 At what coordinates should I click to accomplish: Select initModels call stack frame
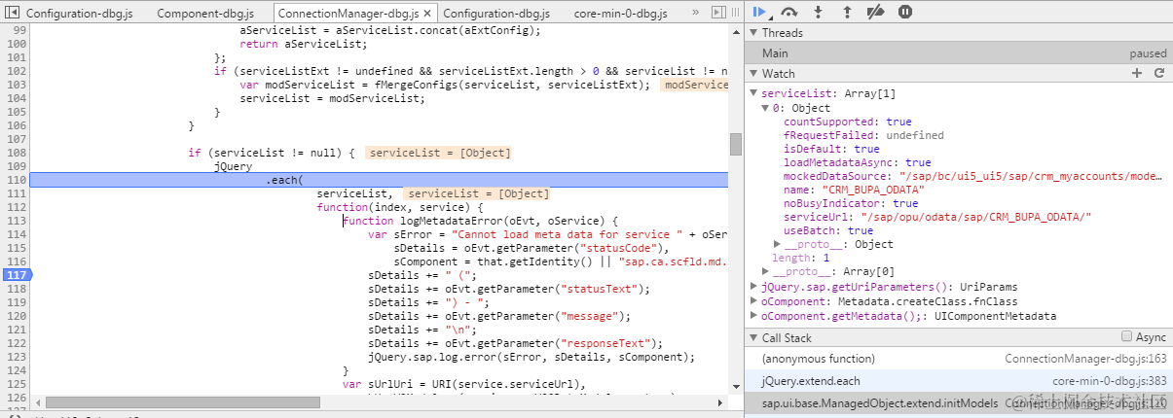pyautogui.click(x=958, y=403)
